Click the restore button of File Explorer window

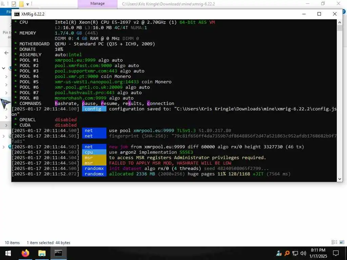[323, 3]
